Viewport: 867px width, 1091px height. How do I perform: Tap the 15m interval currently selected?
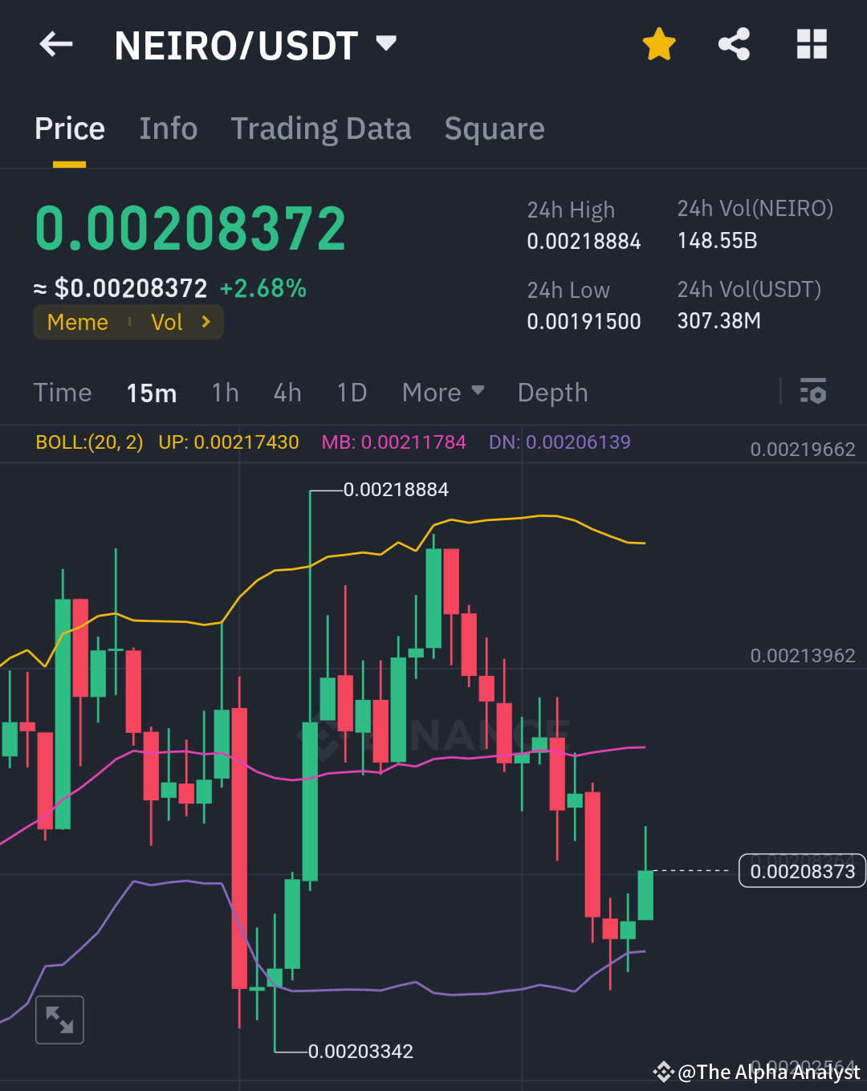(x=152, y=393)
